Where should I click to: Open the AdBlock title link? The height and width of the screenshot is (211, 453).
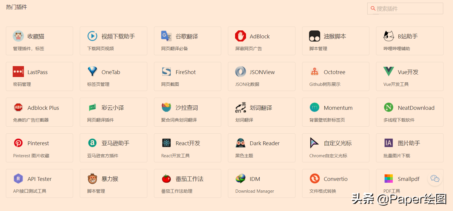pyautogui.click(x=260, y=37)
